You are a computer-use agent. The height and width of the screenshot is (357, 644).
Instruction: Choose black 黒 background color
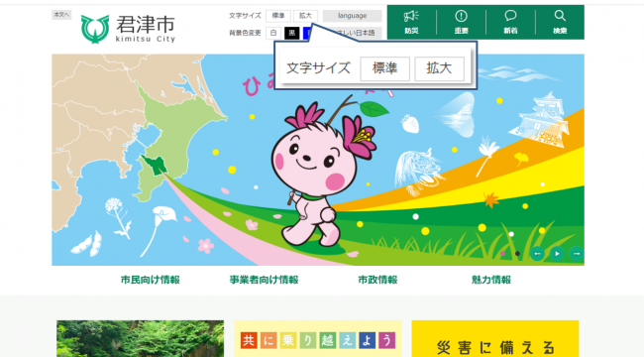[292, 33]
